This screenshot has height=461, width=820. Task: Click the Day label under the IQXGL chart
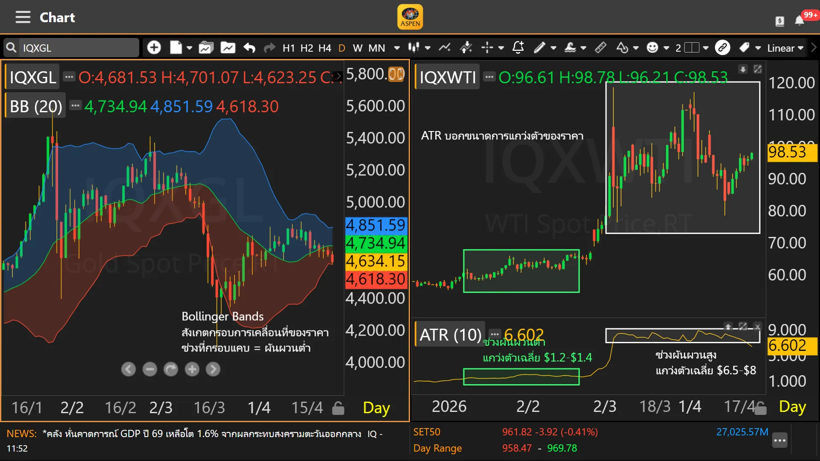tap(376, 408)
